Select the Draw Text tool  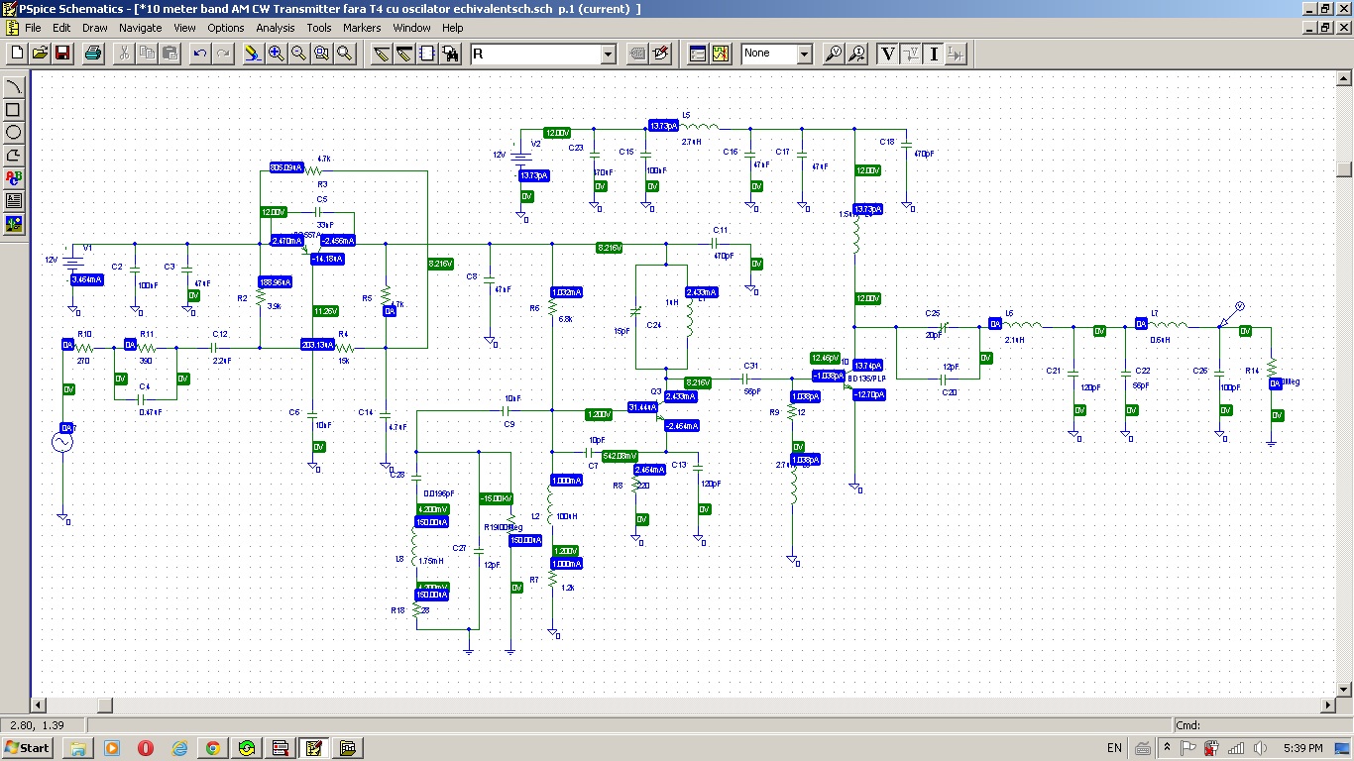pos(14,178)
